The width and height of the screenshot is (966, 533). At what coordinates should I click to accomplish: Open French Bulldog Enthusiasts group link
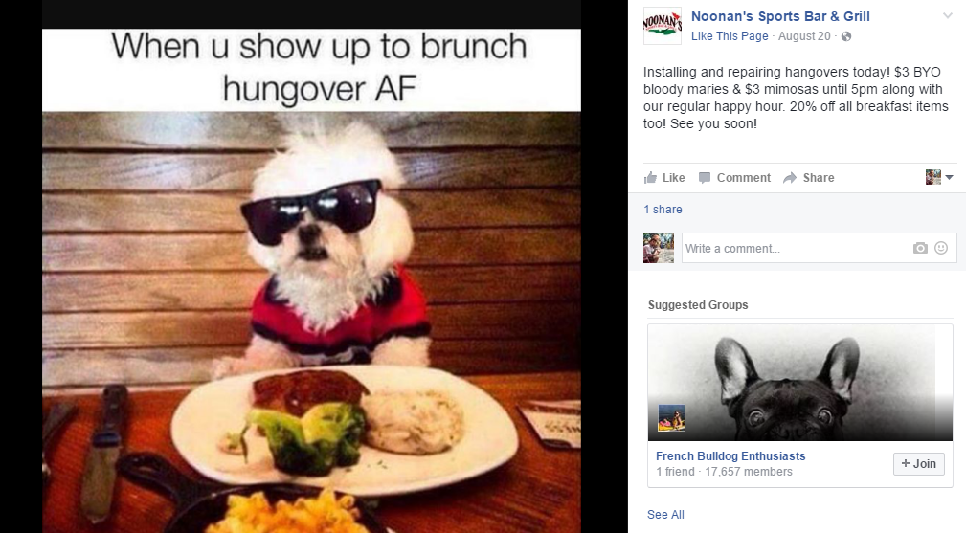coord(730,456)
